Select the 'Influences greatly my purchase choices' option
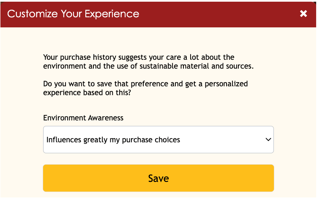The image size is (317, 200). point(113,139)
